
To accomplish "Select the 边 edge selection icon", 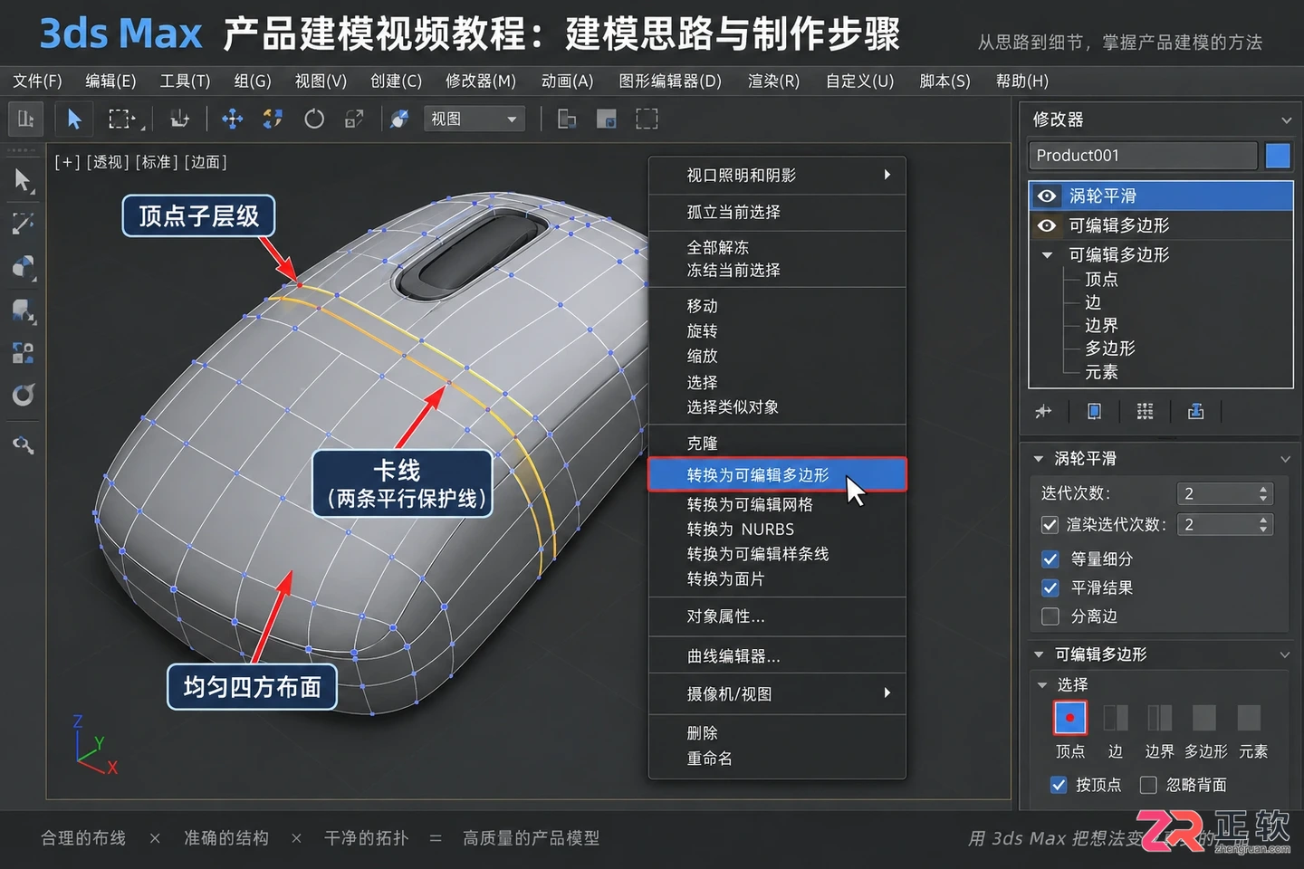I will click(1116, 718).
